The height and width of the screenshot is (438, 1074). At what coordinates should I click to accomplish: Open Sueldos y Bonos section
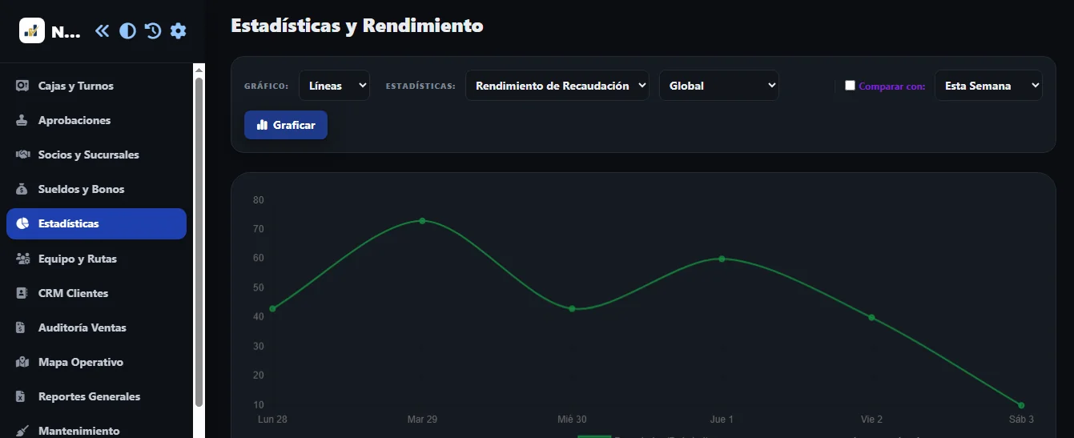click(96, 189)
